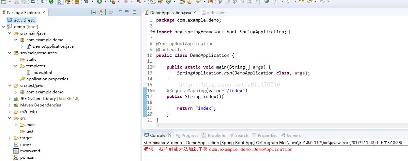408x161 pixels.
Task: Click the return "index" statement
Action: tap(197, 108)
